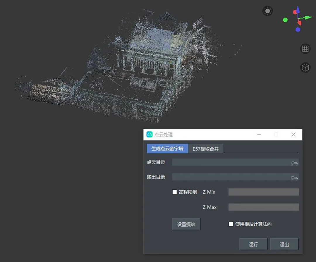Close the 点云处理 dialog window
Image resolution: width=316 pixels, height=262 pixels.
pyautogui.click(x=293, y=135)
